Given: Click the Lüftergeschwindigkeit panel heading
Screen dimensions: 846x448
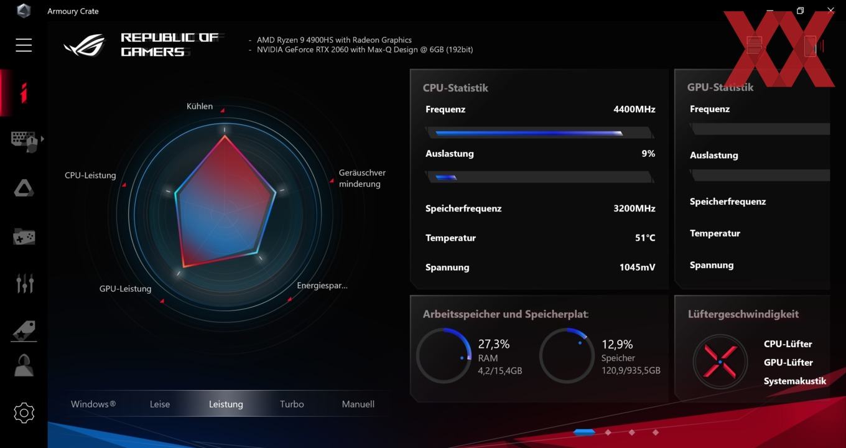Looking at the screenshot, I should [x=743, y=314].
